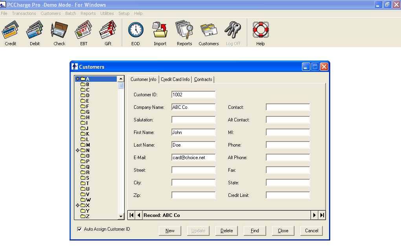The image size is (401, 246).
Task: Open the File menu
Action: click(x=4, y=13)
